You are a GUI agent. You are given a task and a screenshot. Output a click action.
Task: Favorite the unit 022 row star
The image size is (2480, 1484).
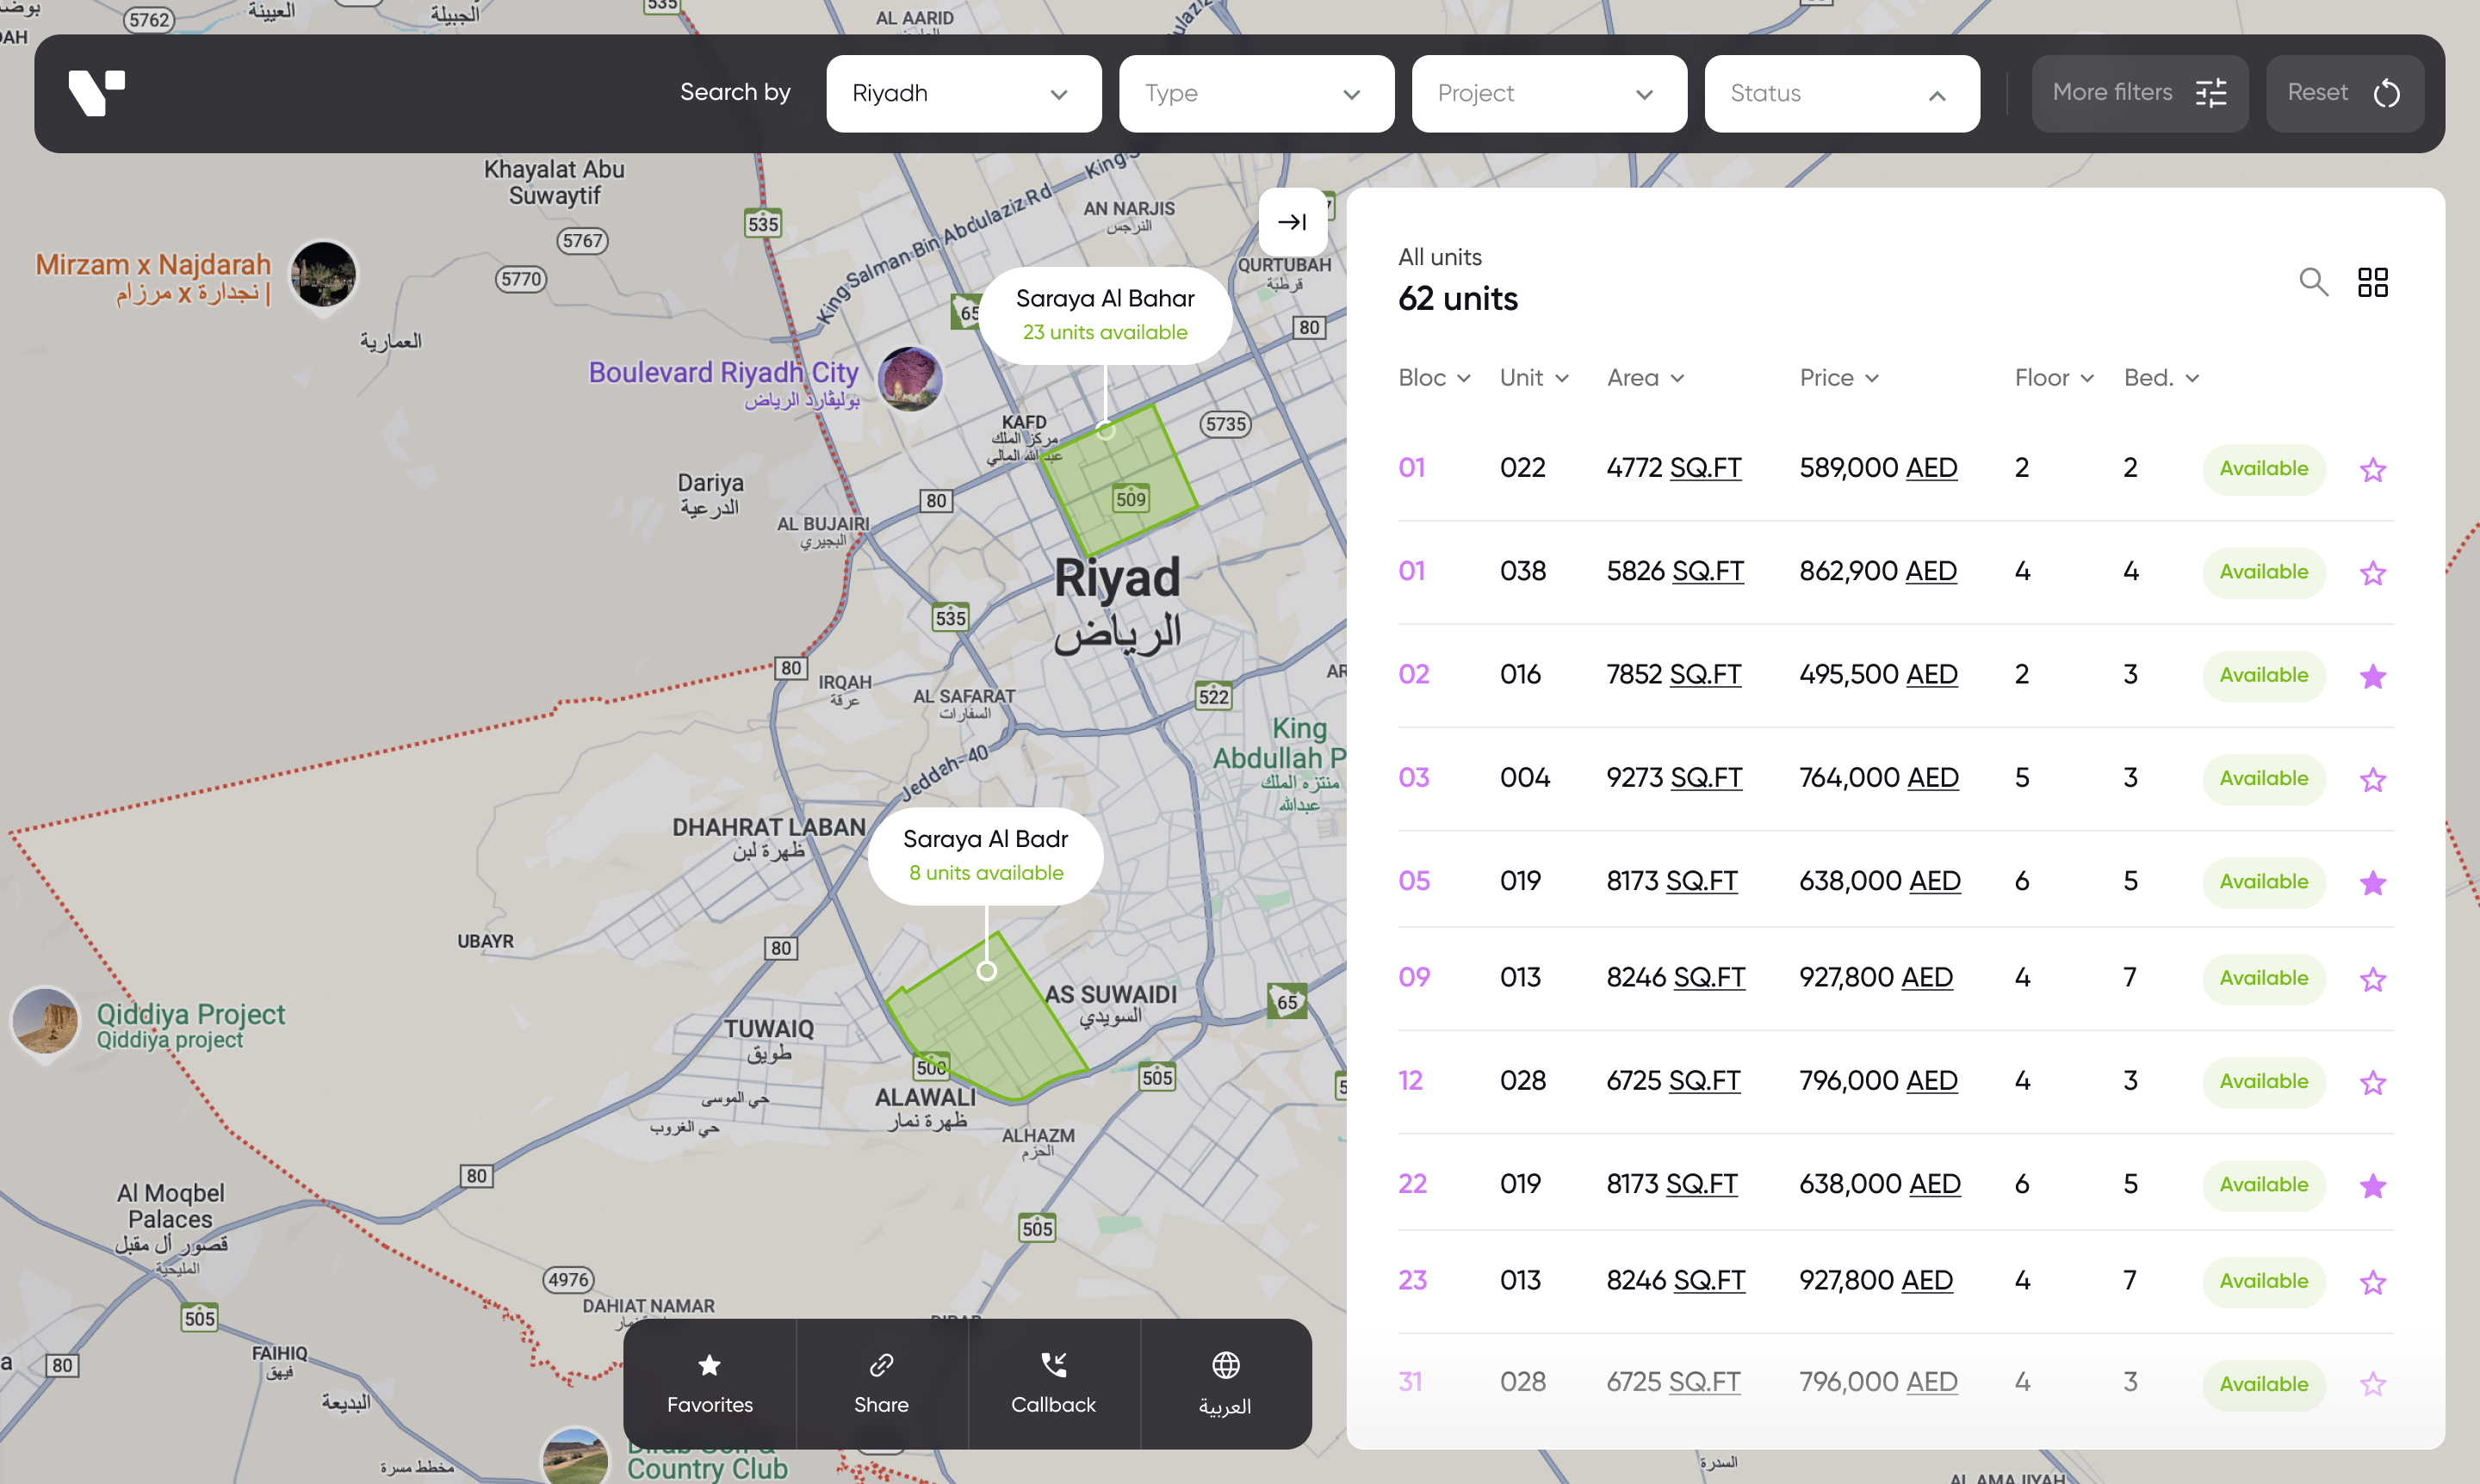point(2372,469)
